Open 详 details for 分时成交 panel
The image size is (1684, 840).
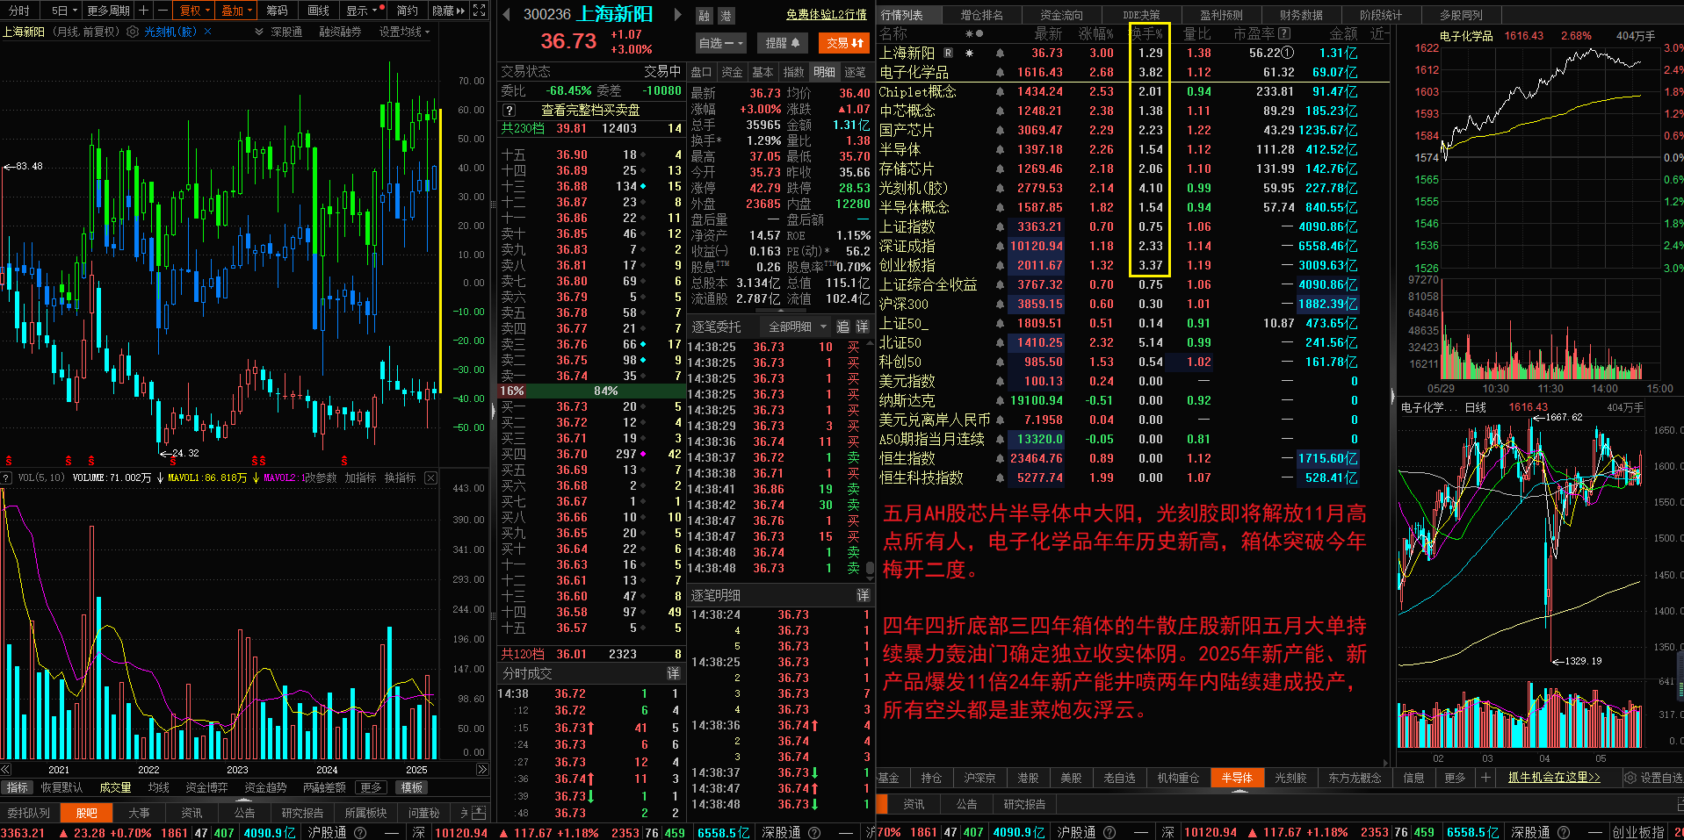pos(673,673)
